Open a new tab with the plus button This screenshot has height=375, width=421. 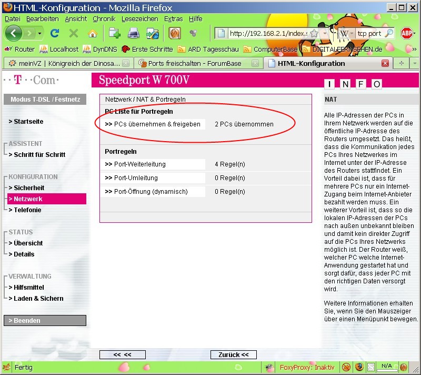(x=402, y=63)
